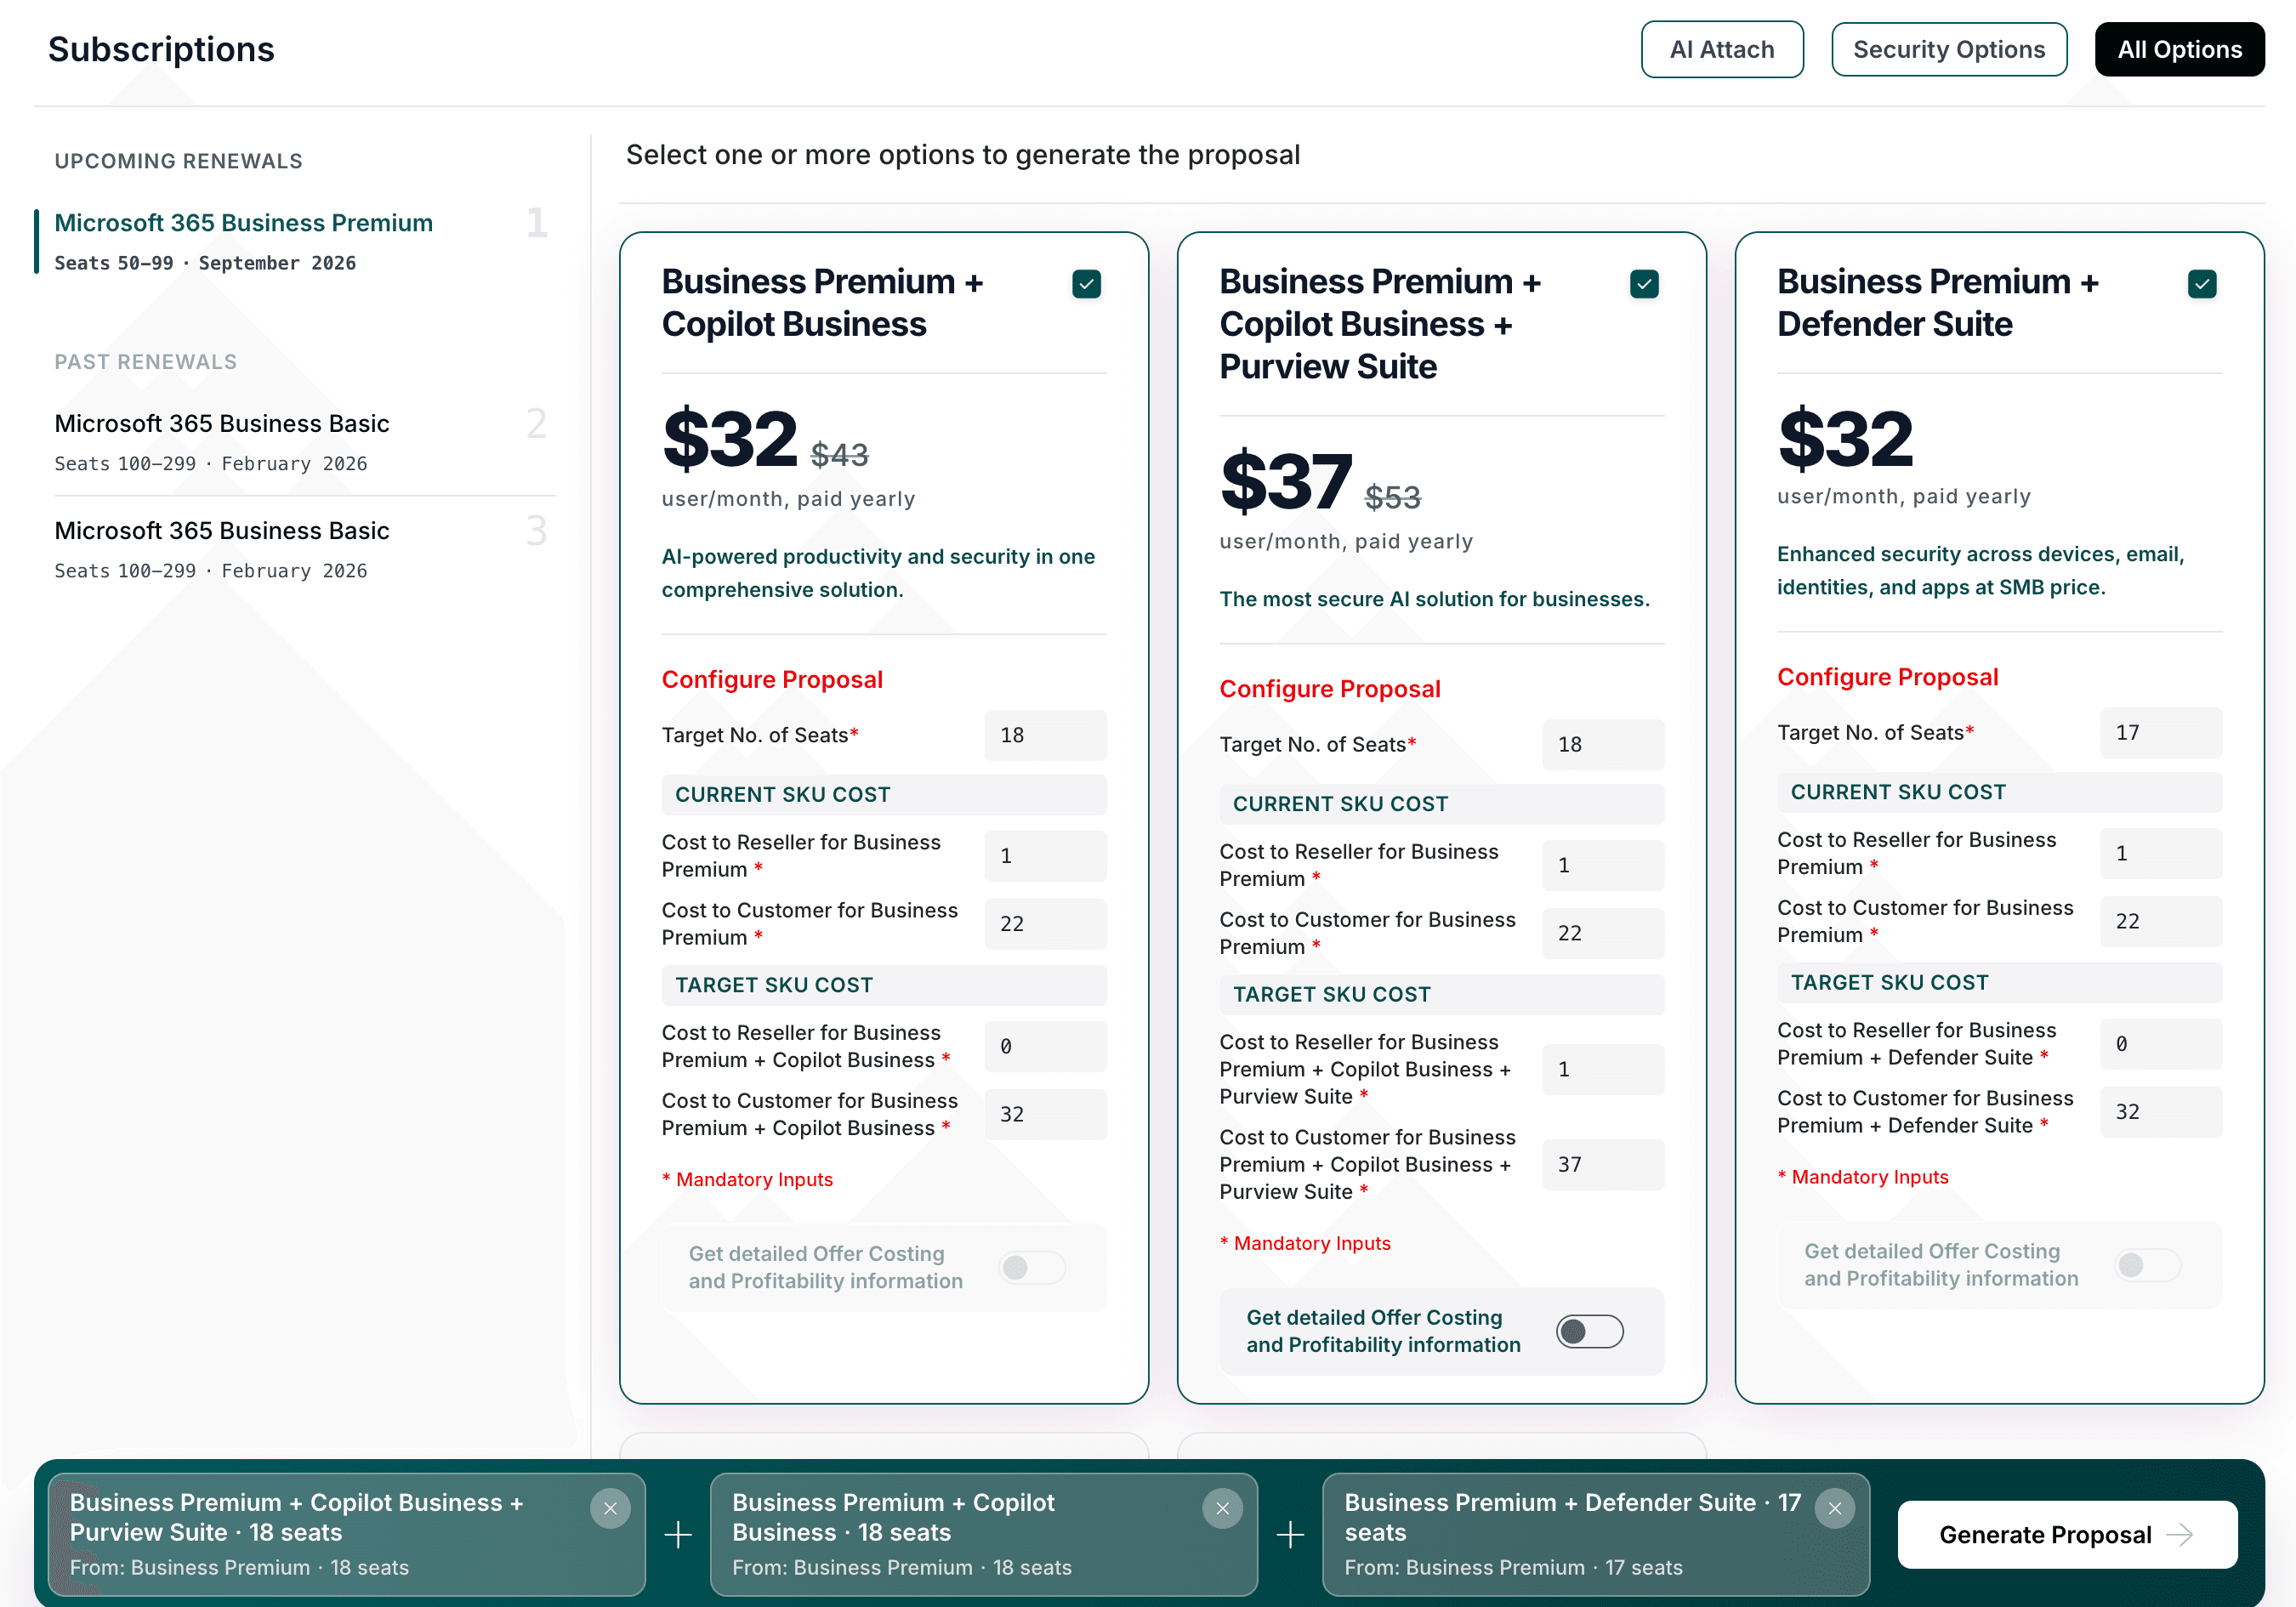Screen dimensions: 2296x1607
Task: Remove Defender Suite 17 seats chip
Action: pyautogui.click(x=1834, y=1508)
